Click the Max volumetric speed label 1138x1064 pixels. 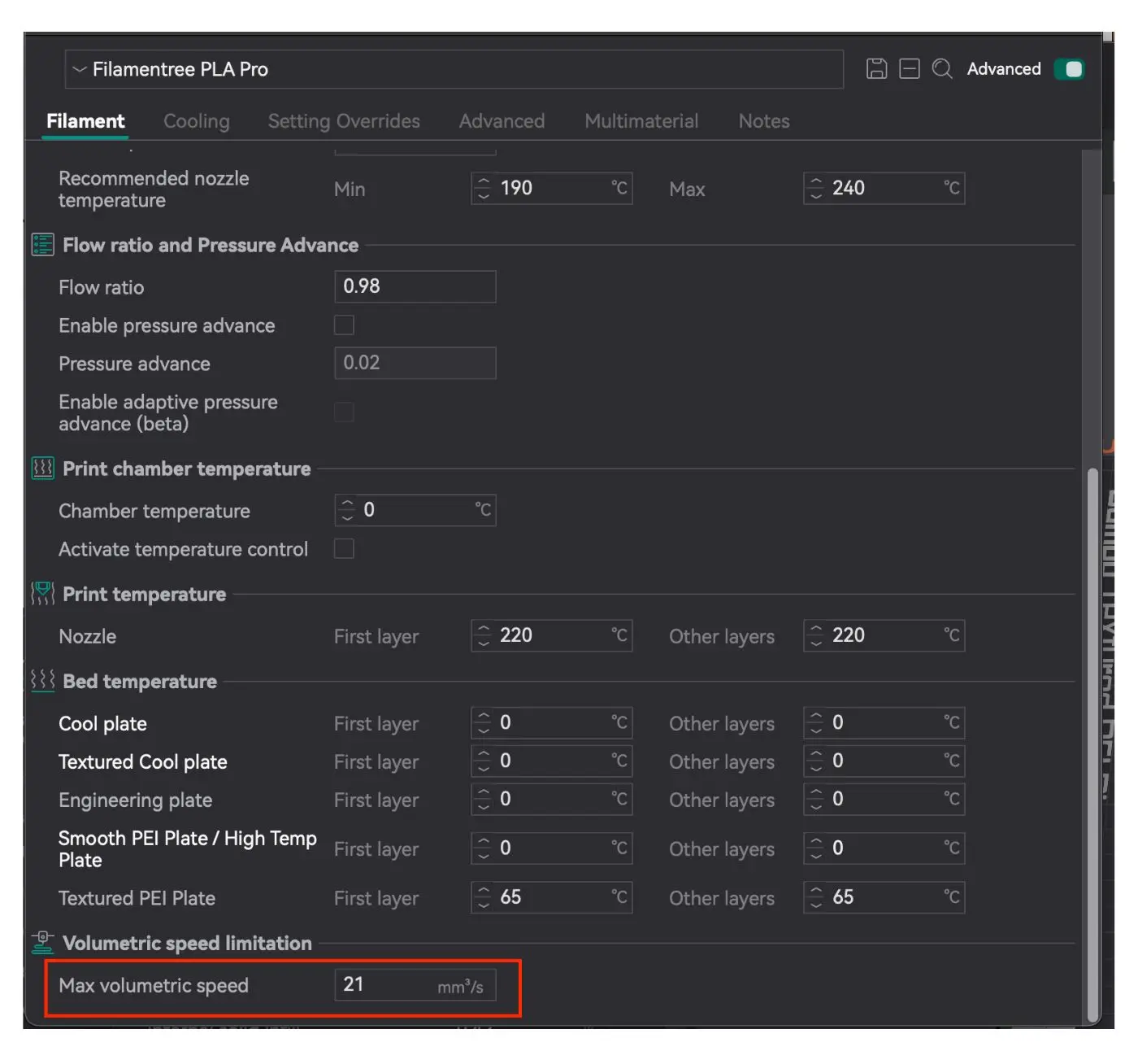coord(154,986)
